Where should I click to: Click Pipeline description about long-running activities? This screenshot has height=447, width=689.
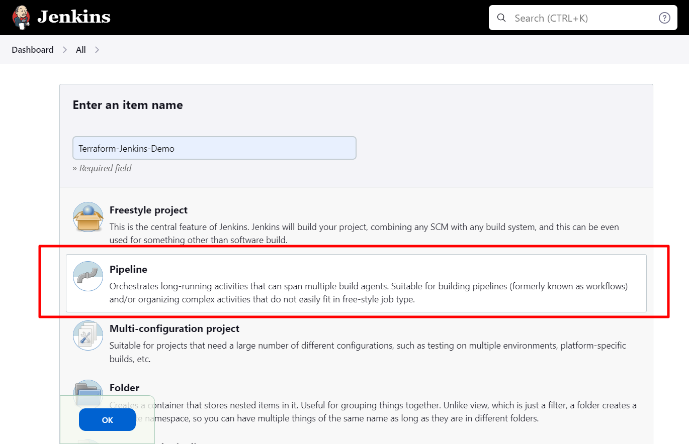(369, 293)
